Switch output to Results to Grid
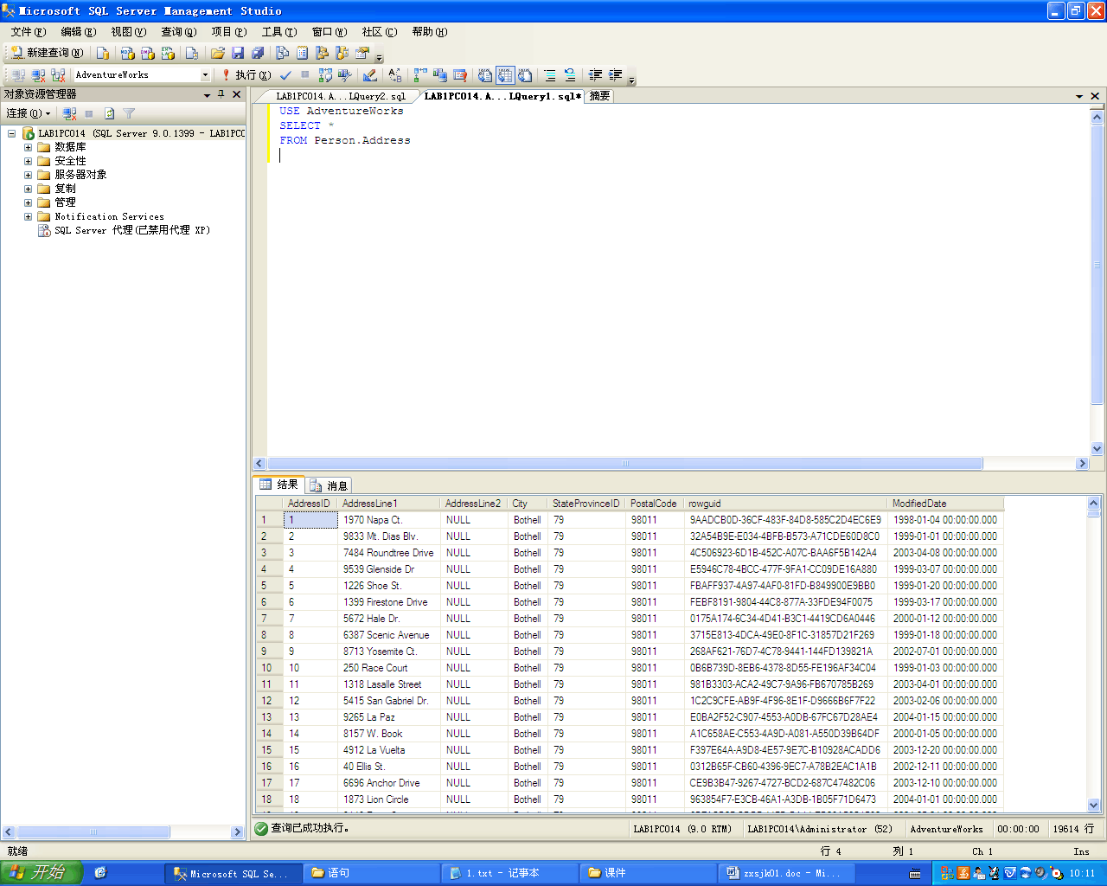The image size is (1107, 886). point(505,75)
